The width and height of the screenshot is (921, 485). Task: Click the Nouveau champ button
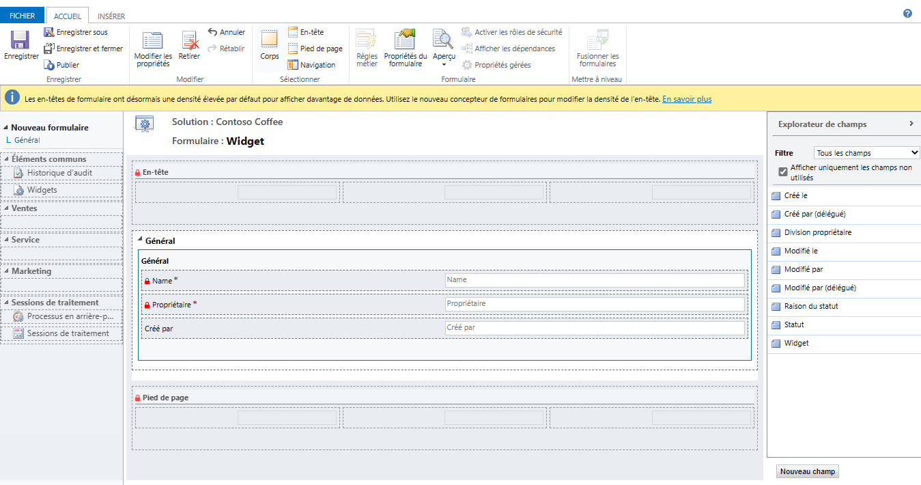click(x=808, y=471)
